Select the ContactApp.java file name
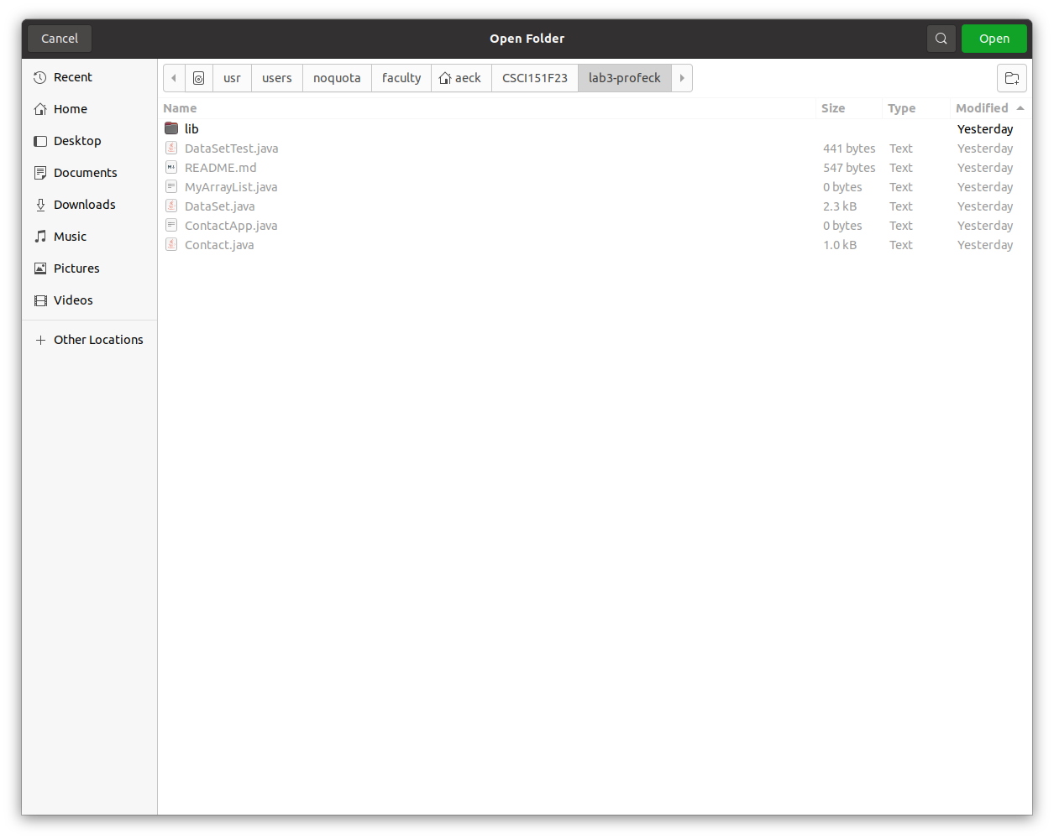 (231, 226)
